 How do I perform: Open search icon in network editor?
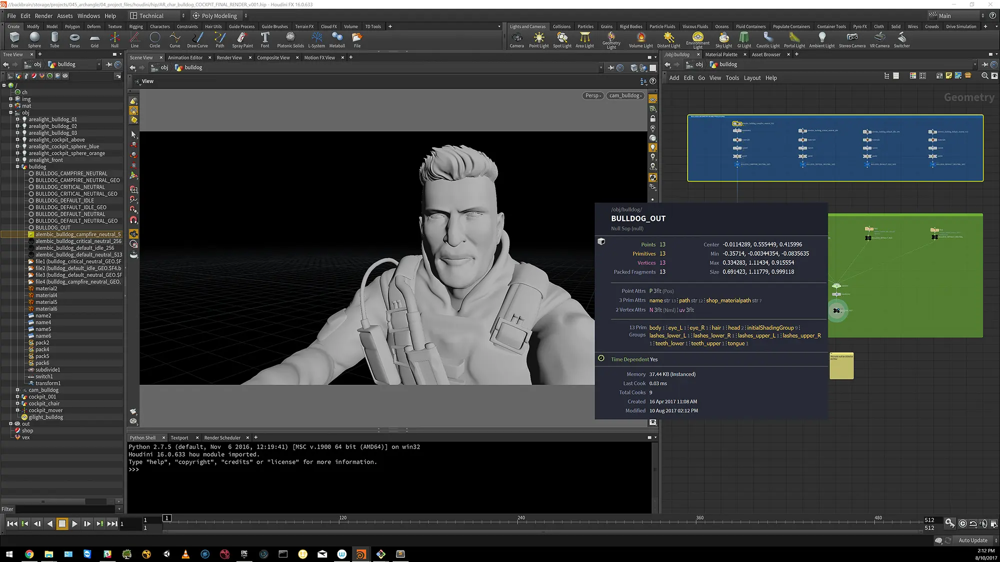coord(984,76)
